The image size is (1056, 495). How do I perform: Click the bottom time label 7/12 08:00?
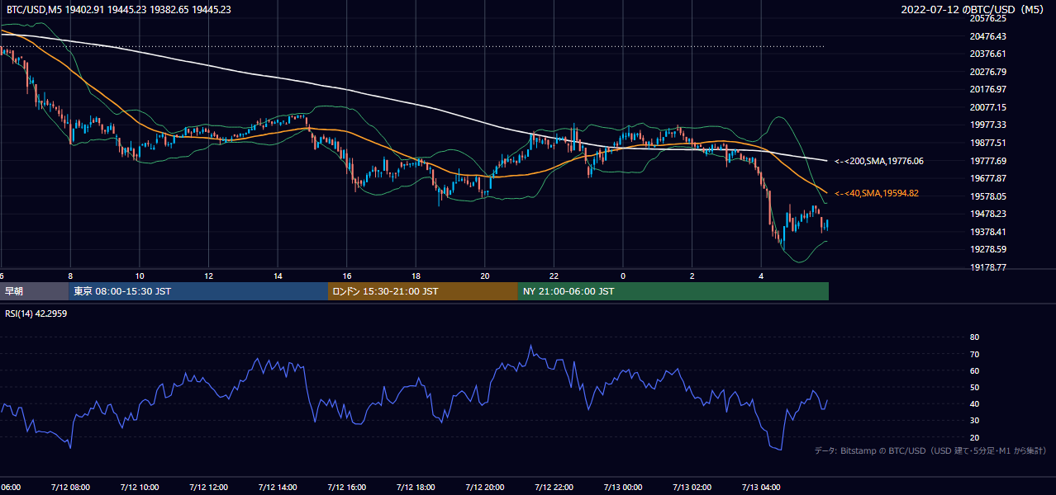click(70, 488)
